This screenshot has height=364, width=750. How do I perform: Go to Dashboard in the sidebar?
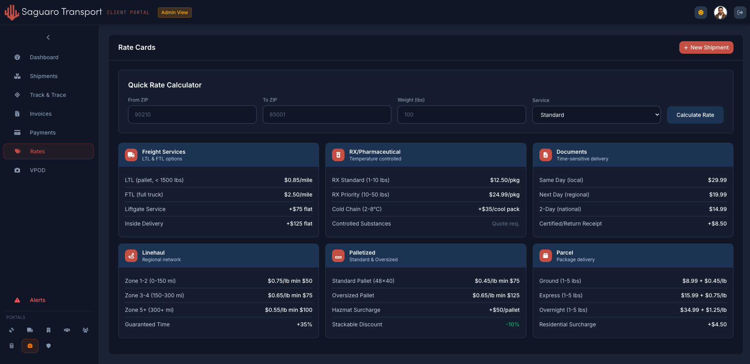[44, 57]
